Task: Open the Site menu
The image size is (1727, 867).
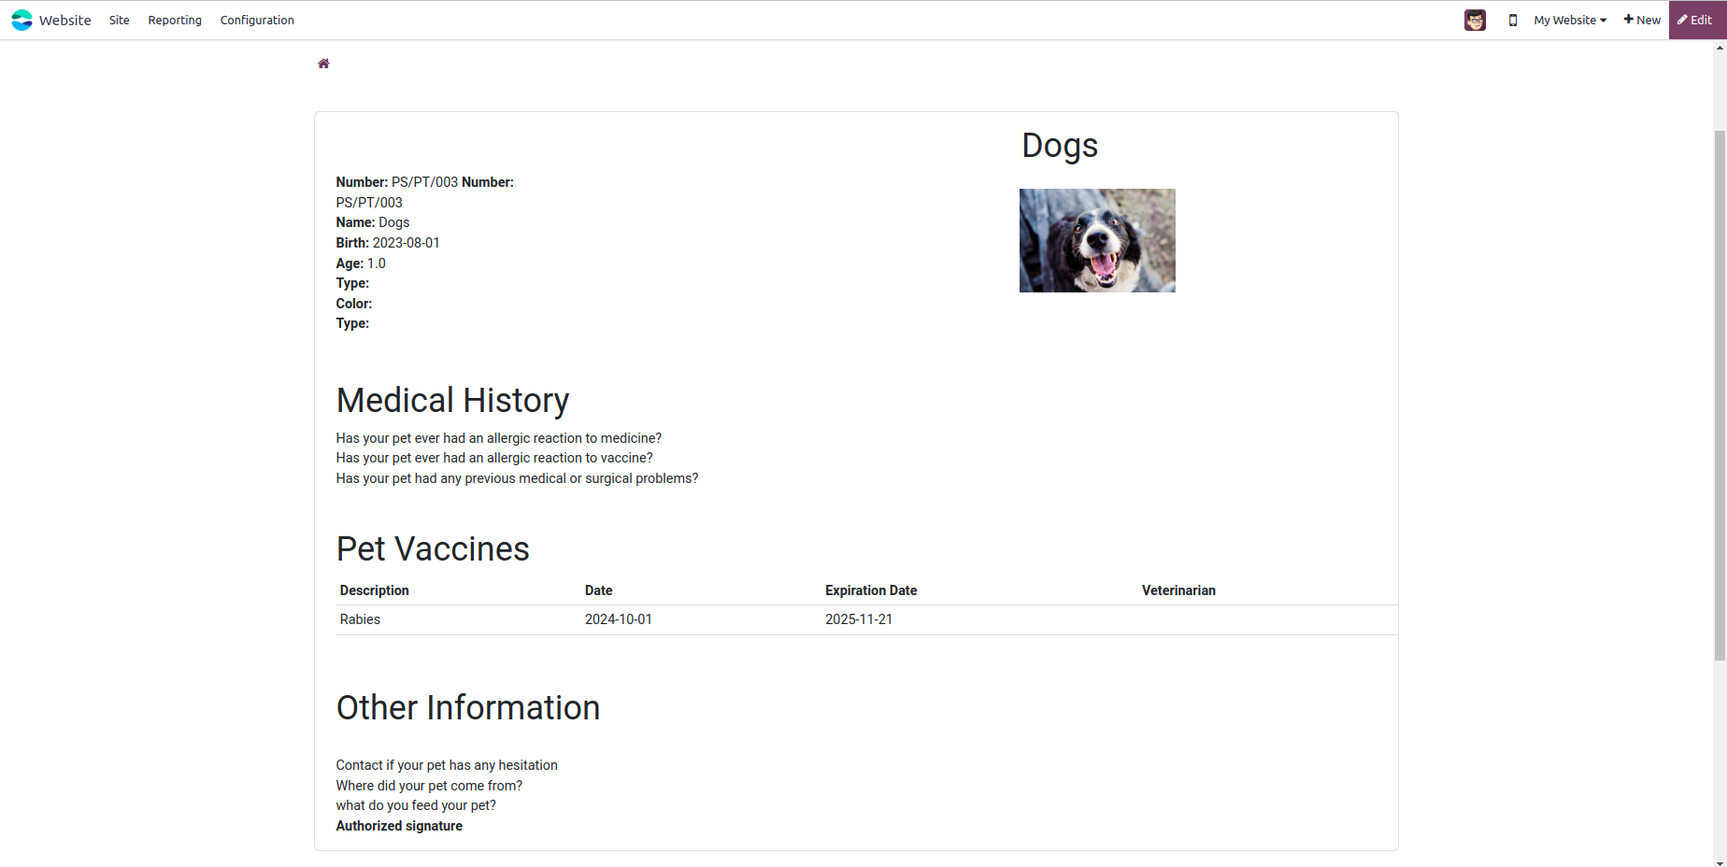Action: pos(120,20)
